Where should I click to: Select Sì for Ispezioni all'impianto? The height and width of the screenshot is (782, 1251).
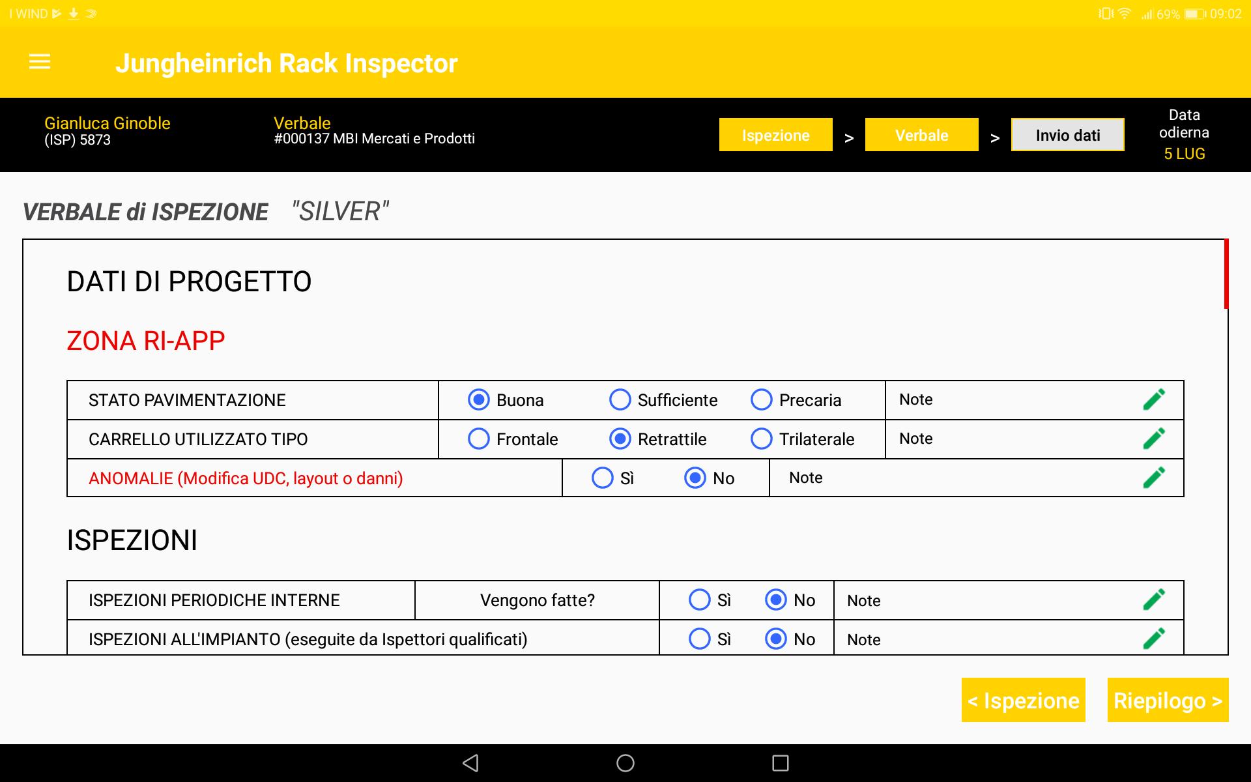click(x=700, y=639)
